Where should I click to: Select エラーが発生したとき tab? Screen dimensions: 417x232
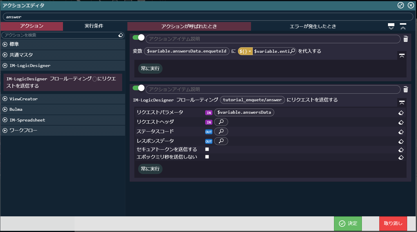coord(313,26)
